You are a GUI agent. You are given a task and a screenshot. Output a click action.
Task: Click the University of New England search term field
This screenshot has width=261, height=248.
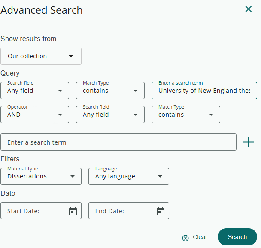click(x=204, y=91)
